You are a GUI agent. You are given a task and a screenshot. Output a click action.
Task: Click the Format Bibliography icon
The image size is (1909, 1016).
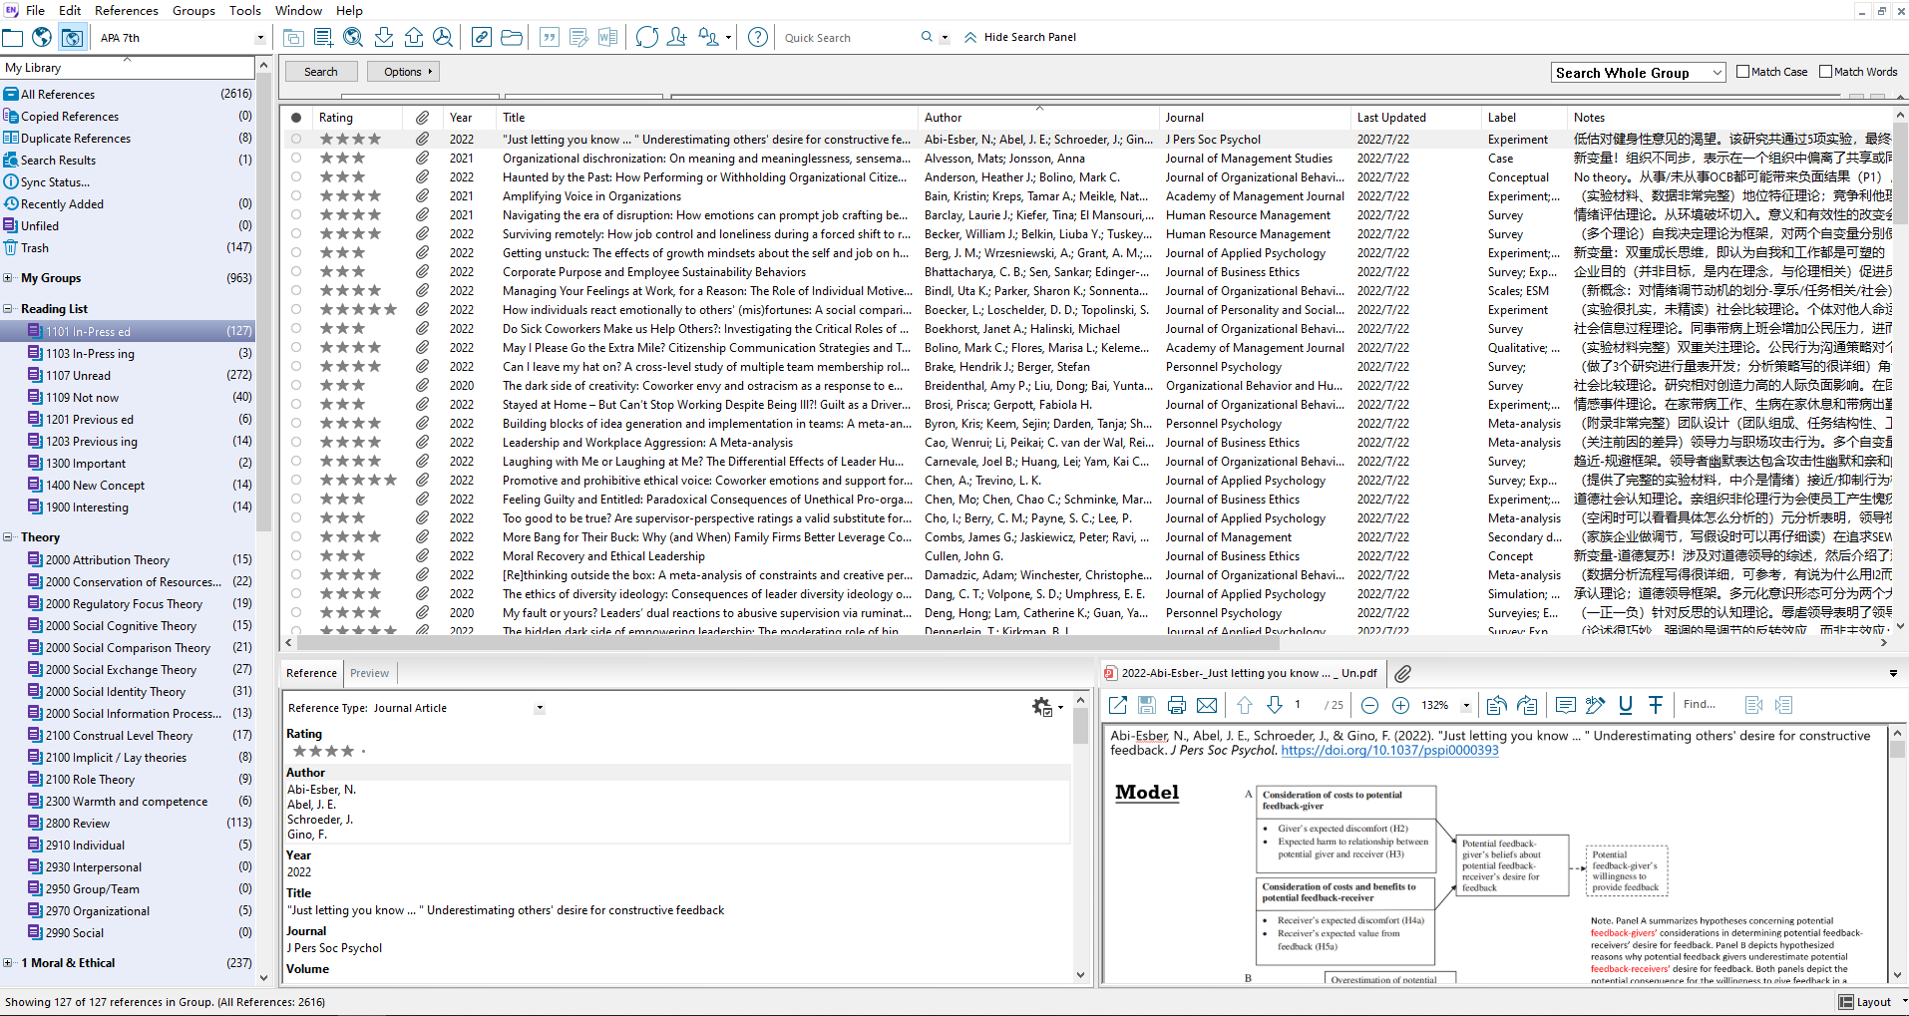[578, 38]
